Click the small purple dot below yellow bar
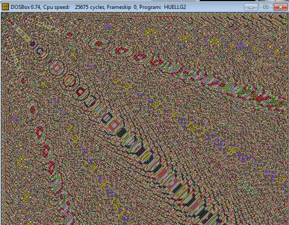The height and width of the screenshot is (225, 289). (x=33, y=44)
